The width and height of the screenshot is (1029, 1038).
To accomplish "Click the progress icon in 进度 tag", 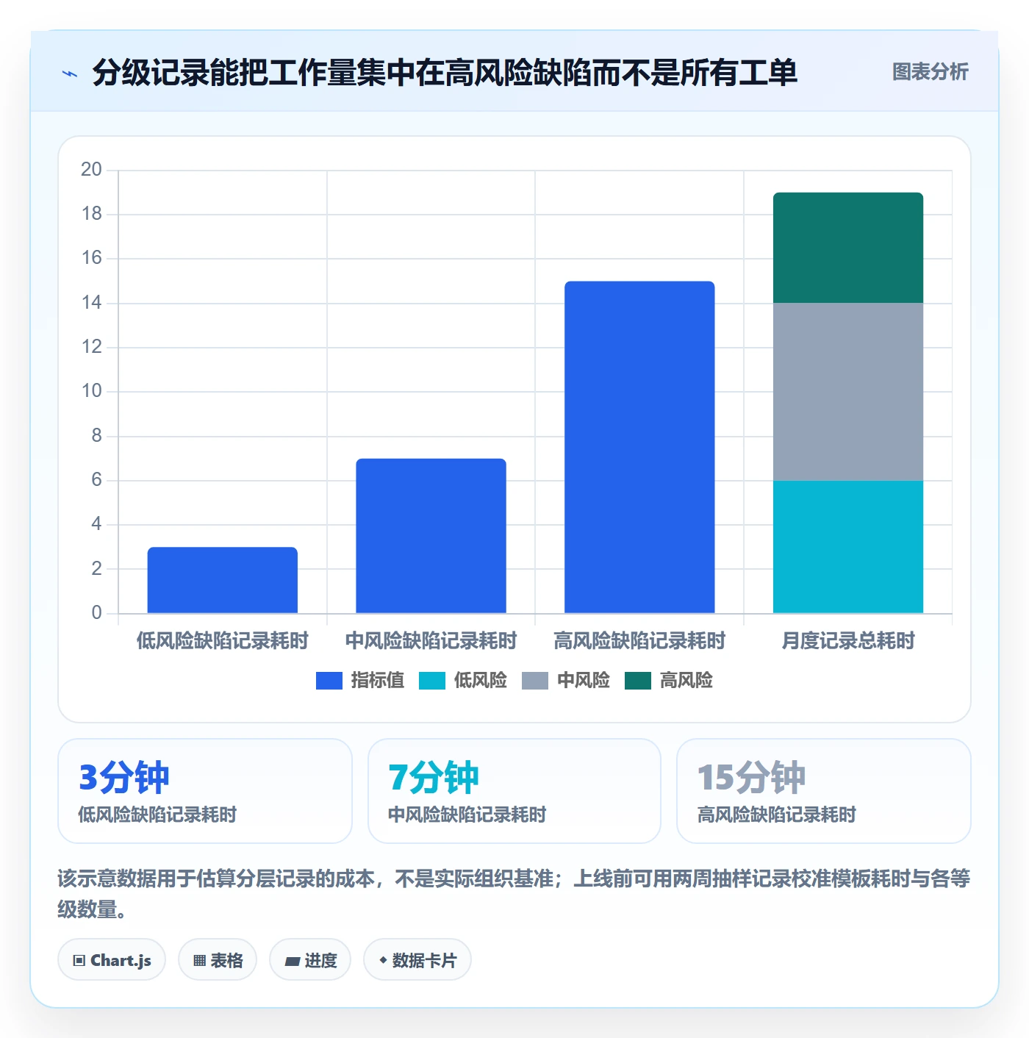I will click(293, 961).
